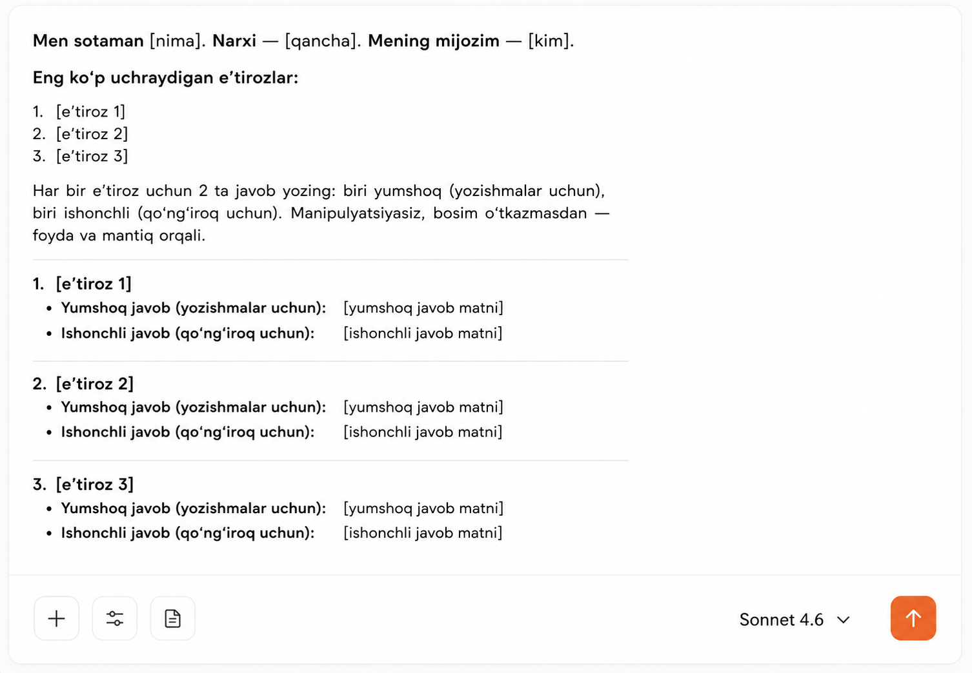Select the first list item [e'tiroz 1]
This screenshot has height=673, width=972.
90,112
